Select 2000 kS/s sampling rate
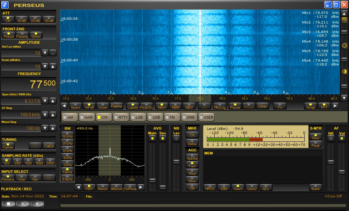The image size is (349, 211). [x=50, y=162]
